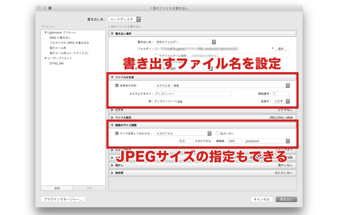338x215 pixels.
Task: Open the 拡張子 小文字 dropdown
Action: tap(281, 101)
